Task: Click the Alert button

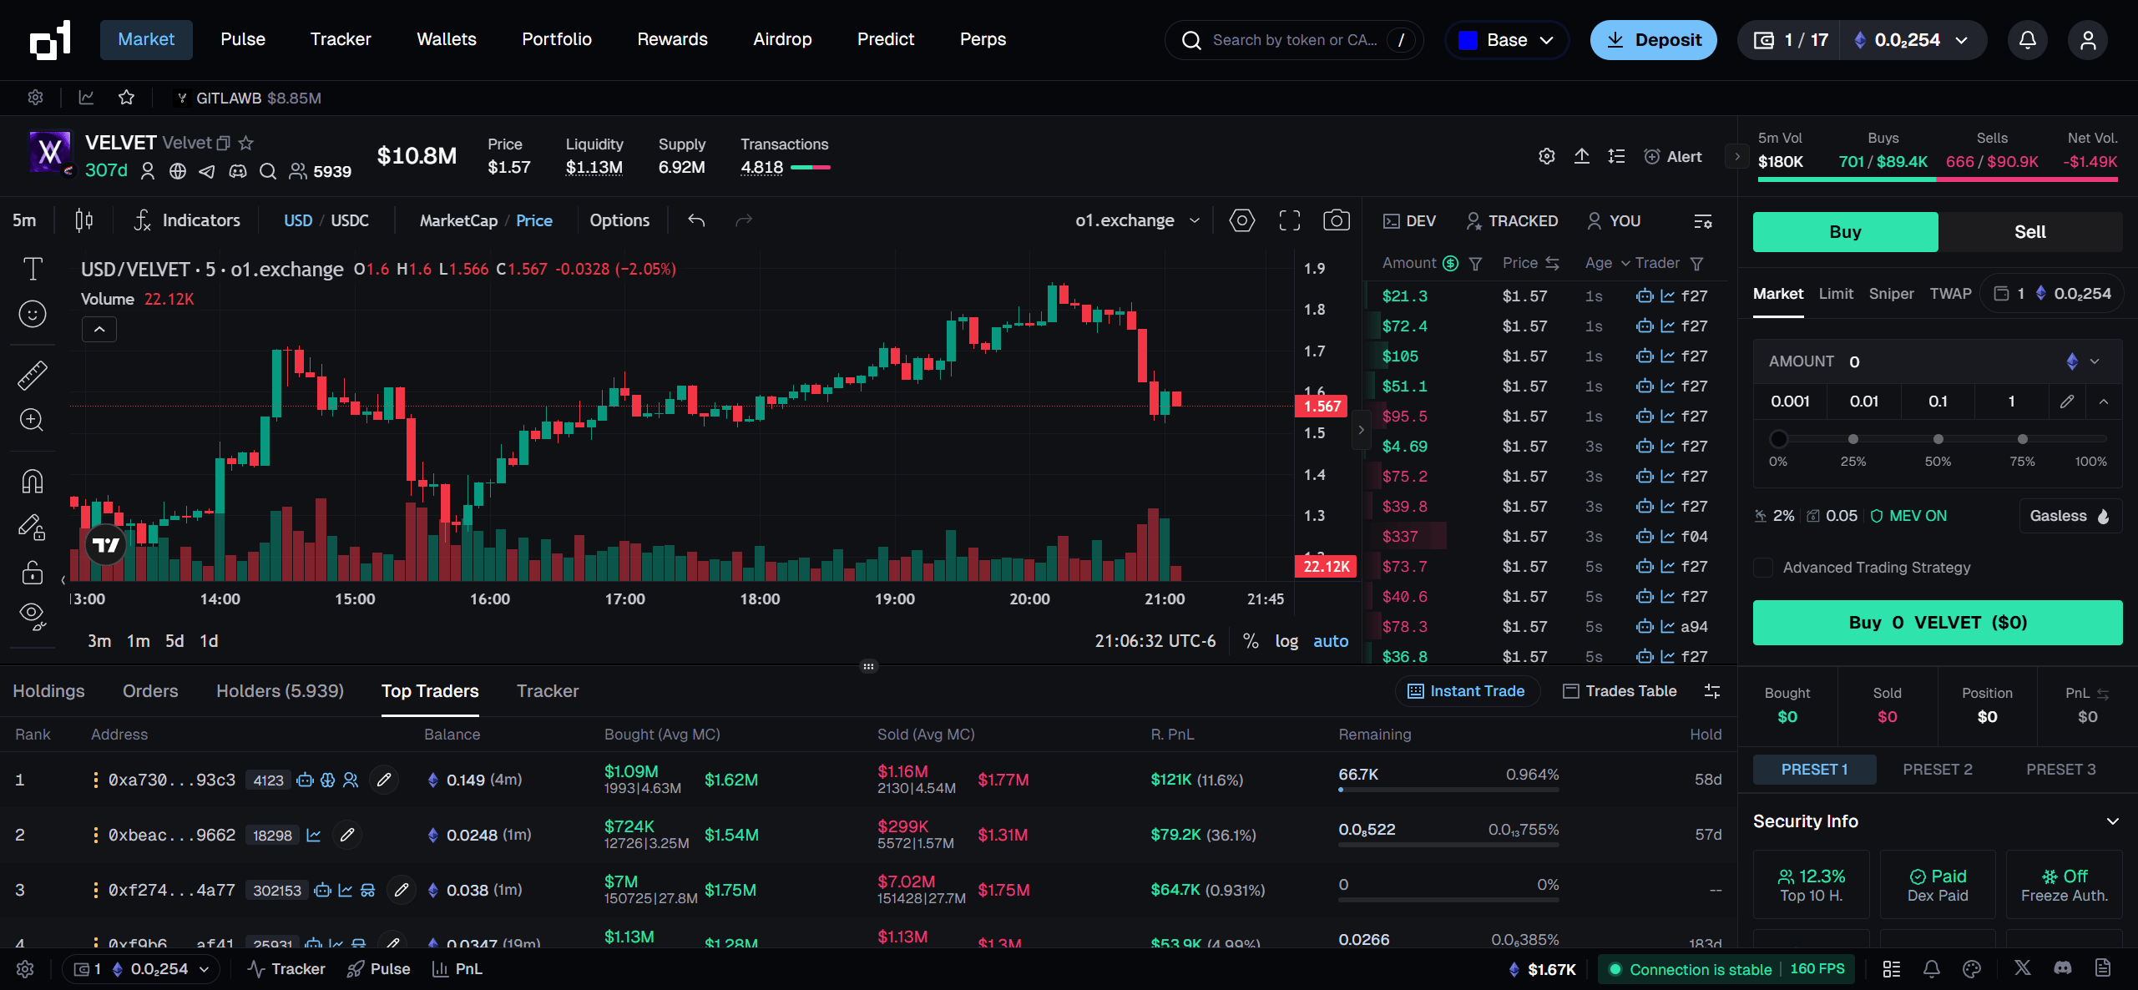Action: pos(1673,156)
